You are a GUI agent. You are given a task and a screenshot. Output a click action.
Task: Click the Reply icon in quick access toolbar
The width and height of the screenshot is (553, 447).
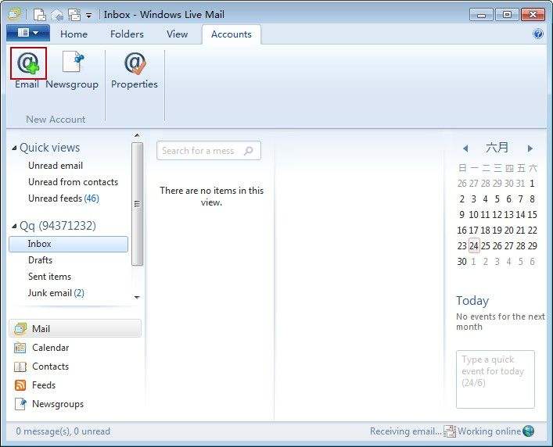57,15
